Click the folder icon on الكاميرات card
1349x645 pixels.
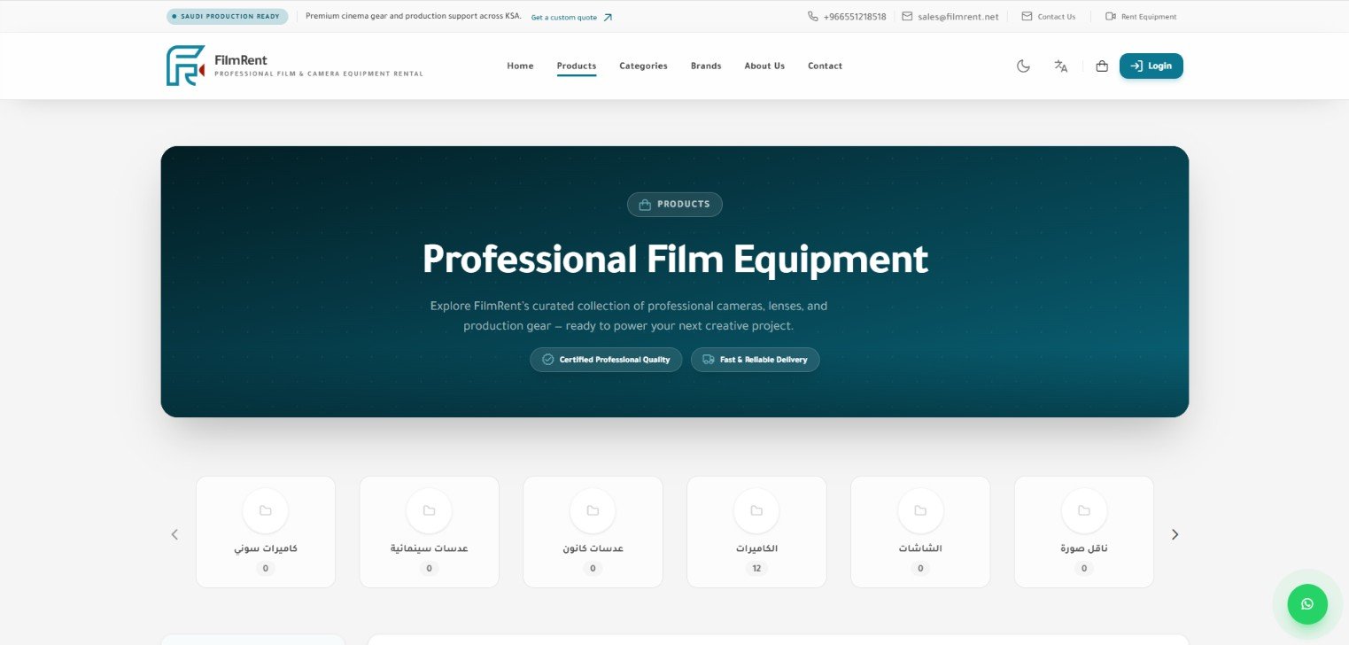(756, 510)
